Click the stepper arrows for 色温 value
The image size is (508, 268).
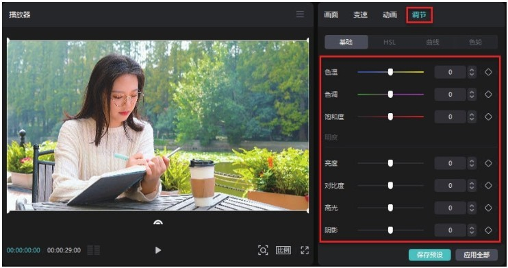click(x=472, y=72)
